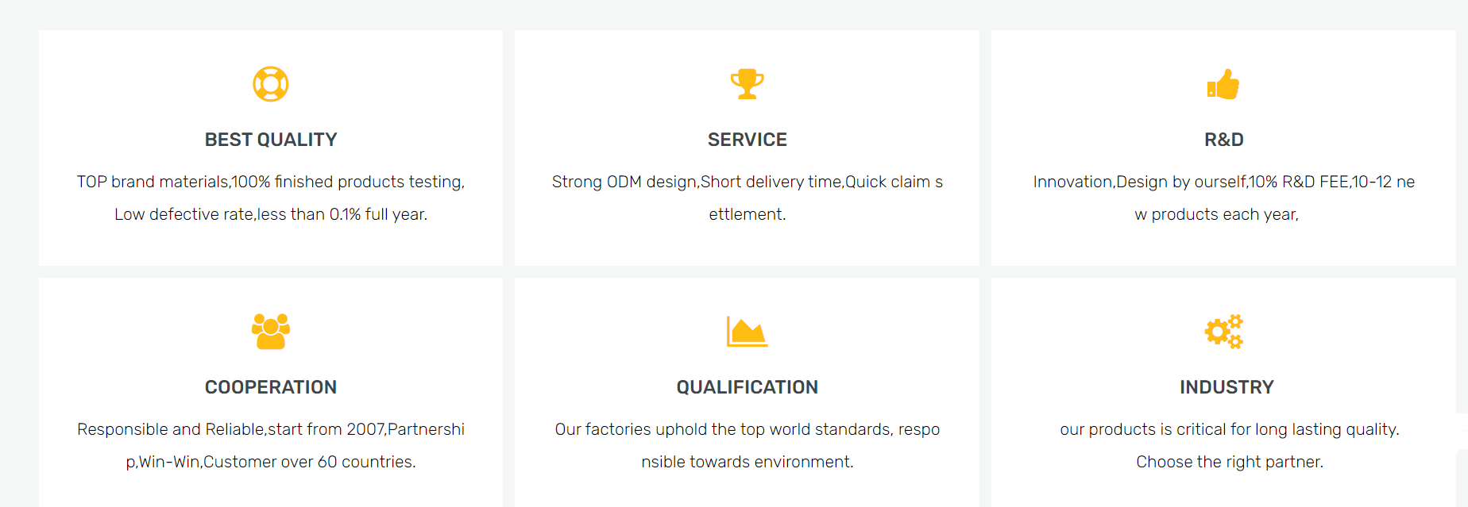Click the trophy icon above Service

coord(747,84)
